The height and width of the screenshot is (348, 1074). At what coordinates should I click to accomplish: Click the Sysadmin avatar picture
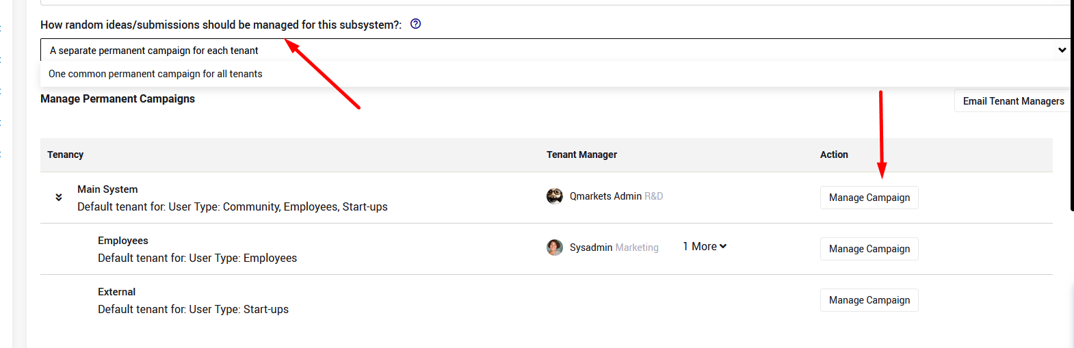pyautogui.click(x=555, y=247)
